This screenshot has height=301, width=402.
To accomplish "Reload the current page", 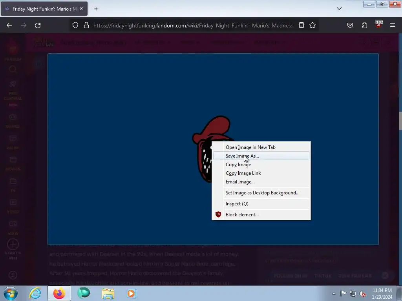I will [x=38, y=25].
